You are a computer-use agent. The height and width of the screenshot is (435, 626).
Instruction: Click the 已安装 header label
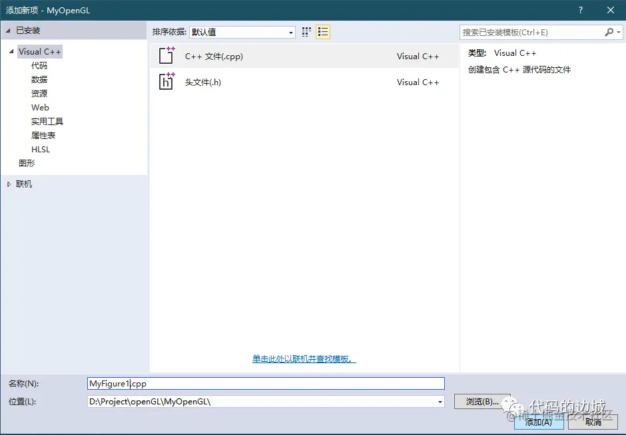tap(28, 31)
